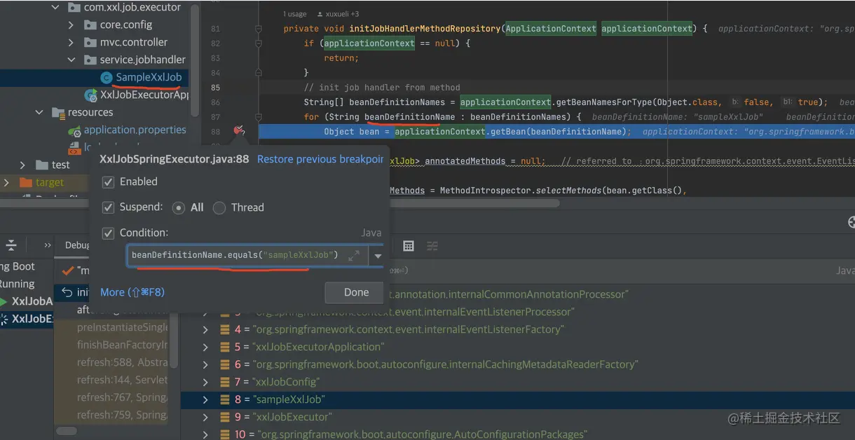The height and width of the screenshot is (440, 855).
Task: Click the resources folder icon
Action: click(x=58, y=112)
